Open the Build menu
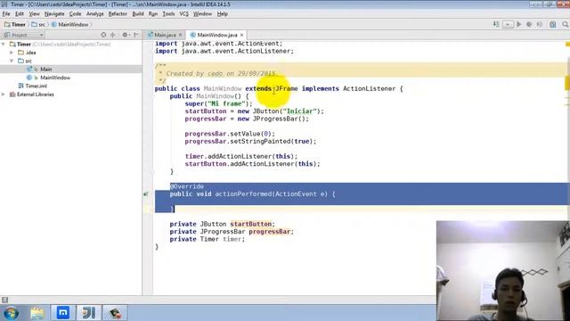The width and height of the screenshot is (570, 321). [138, 14]
